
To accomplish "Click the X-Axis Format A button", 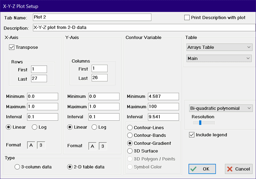I will coord(31,145).
